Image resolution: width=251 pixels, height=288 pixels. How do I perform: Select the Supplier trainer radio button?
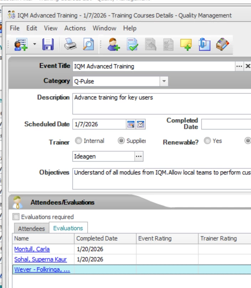121,141
